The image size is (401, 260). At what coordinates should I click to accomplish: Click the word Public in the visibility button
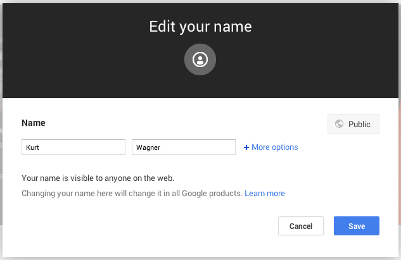click(x=359, y=125)
